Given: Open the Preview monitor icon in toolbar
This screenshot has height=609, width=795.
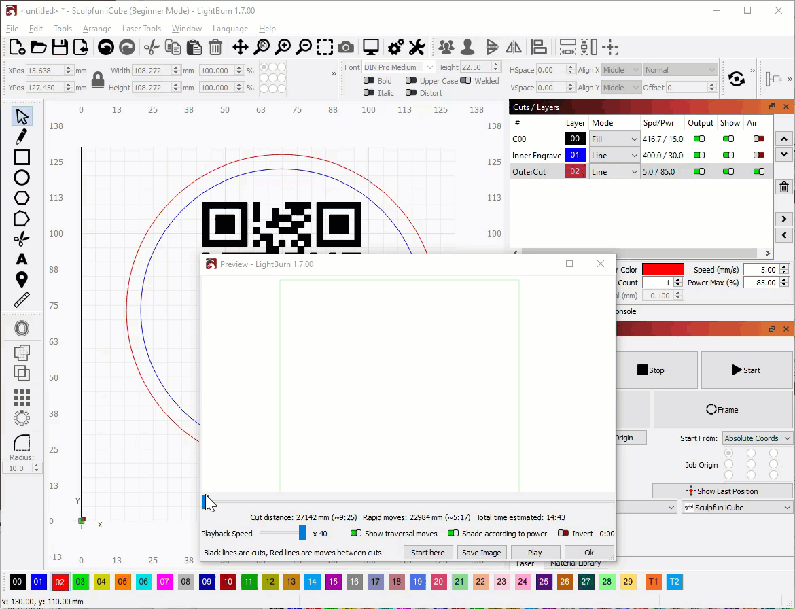Looking at the screenshot, I should [x=370, y=47].
